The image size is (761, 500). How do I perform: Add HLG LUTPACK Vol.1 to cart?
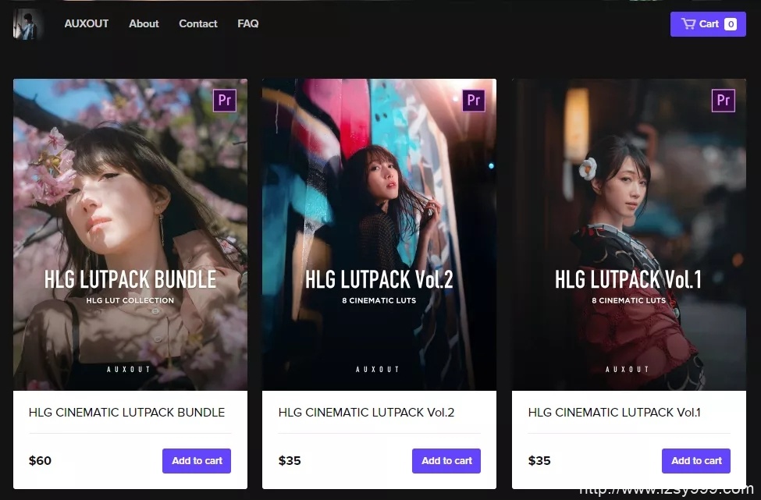point(696,461)
